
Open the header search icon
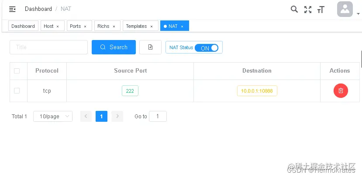(x=294, y=9)
